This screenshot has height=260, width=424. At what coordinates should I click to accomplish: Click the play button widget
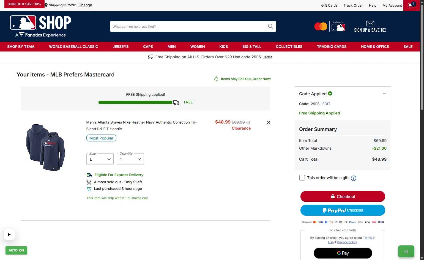tap(9, 234)
